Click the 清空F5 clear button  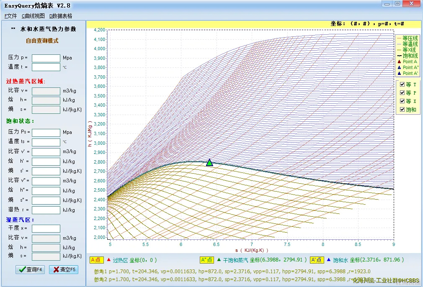click(64, 269)
